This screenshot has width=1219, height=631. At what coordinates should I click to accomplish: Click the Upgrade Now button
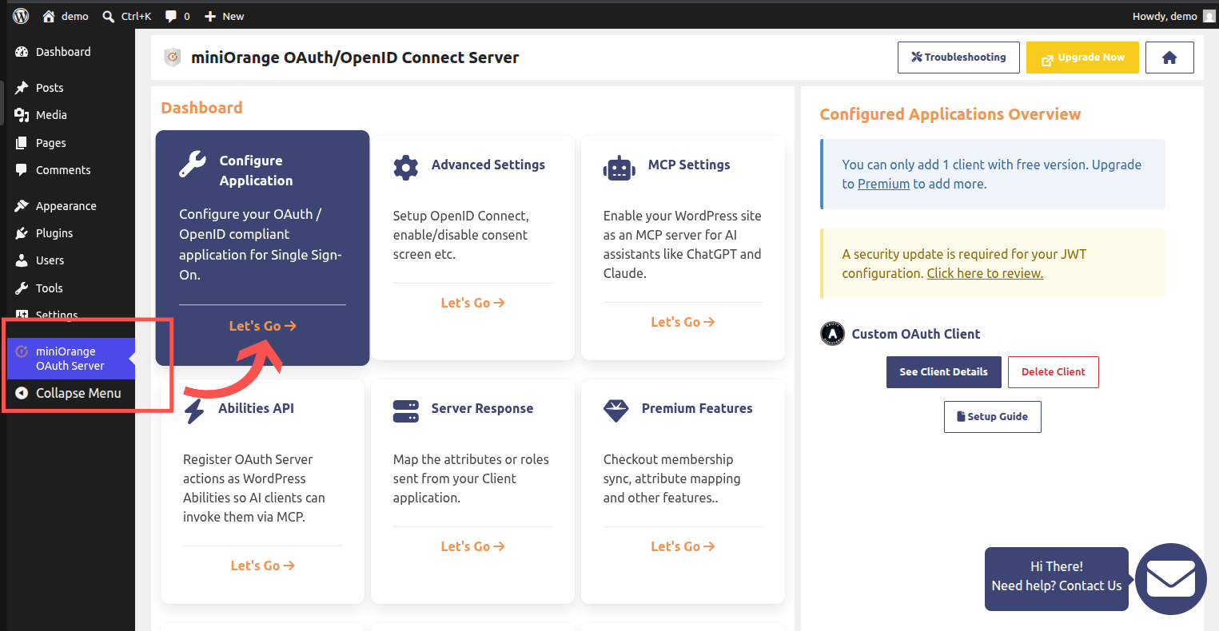coord(1082,58)
